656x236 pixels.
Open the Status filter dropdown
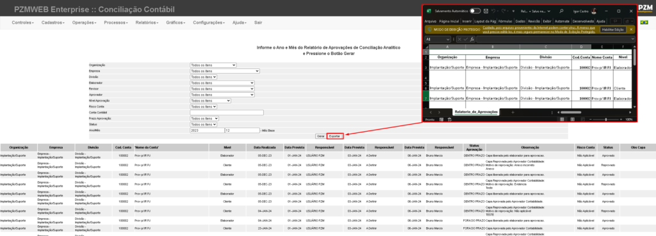pyautogui.click(x=203, y=125)
